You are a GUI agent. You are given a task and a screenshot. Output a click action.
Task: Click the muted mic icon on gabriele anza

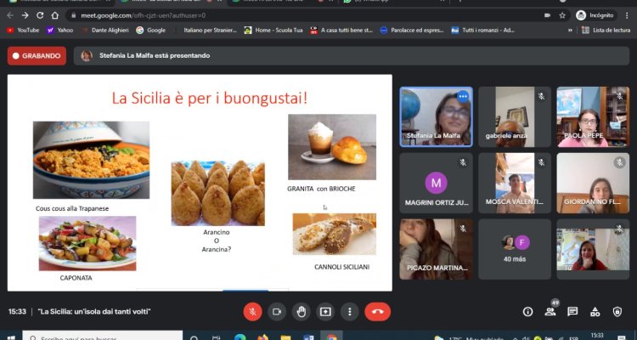541,96
